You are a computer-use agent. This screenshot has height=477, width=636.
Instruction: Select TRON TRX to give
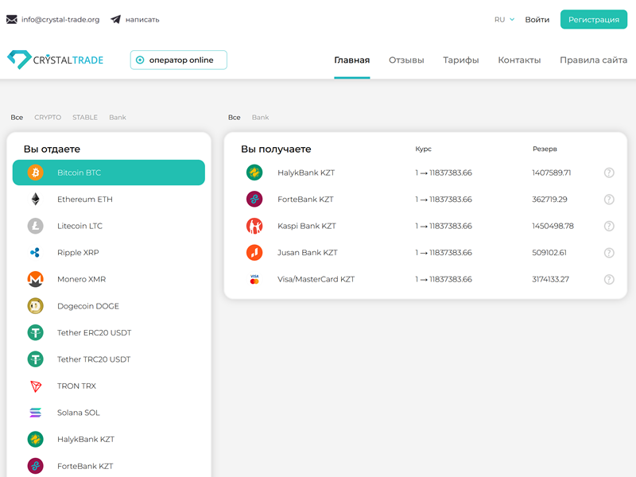click(109, 386)
